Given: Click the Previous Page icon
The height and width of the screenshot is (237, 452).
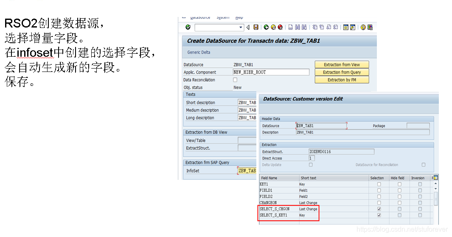Looking at the screenshot, I should (x=322, y=27).
